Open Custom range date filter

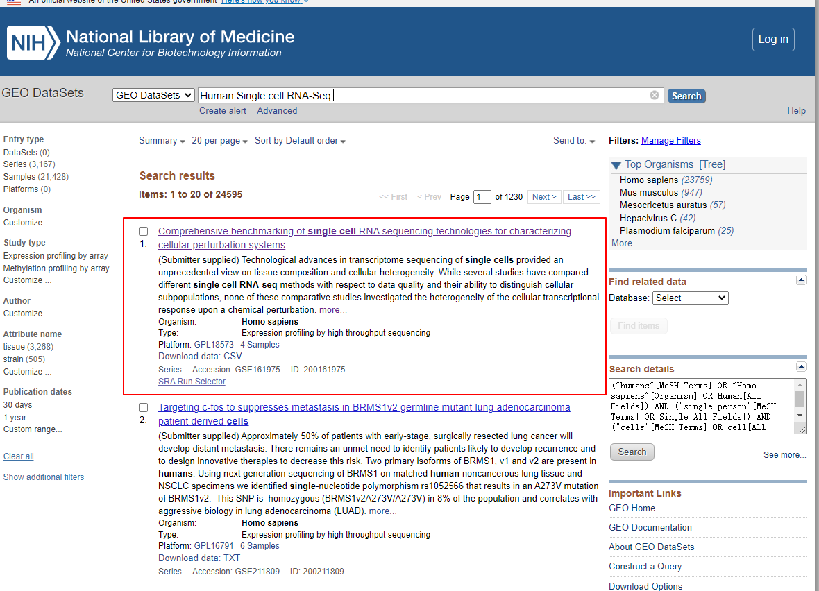click(33, 429)
